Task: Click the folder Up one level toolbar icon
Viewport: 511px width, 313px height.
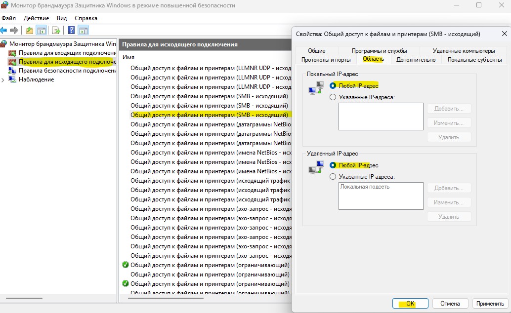Action: pos(29,30)
